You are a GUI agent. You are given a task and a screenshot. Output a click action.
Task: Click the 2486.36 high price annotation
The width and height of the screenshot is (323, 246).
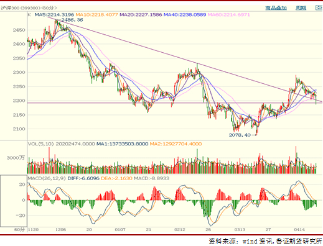(72, 20)
